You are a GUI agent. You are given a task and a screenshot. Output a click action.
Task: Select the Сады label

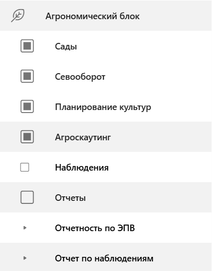click(x=66, y=46)
